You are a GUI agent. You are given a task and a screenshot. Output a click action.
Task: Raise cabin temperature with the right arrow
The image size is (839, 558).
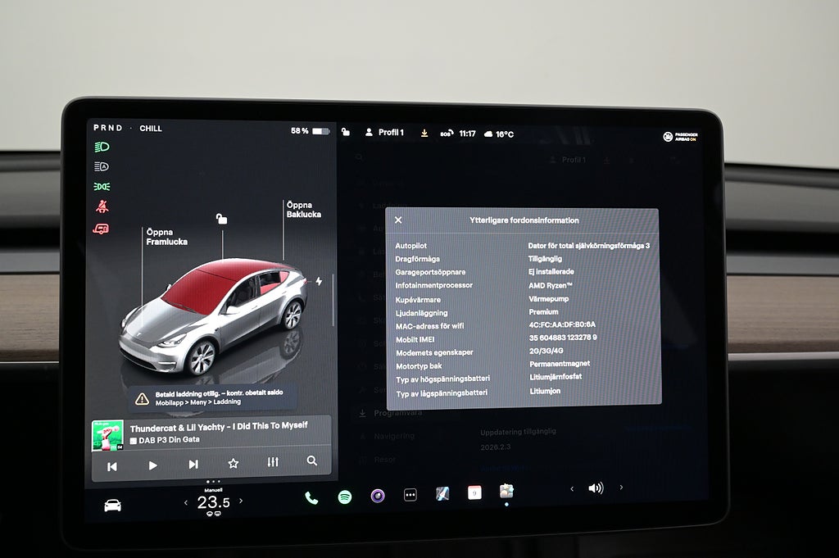(241, 501)
